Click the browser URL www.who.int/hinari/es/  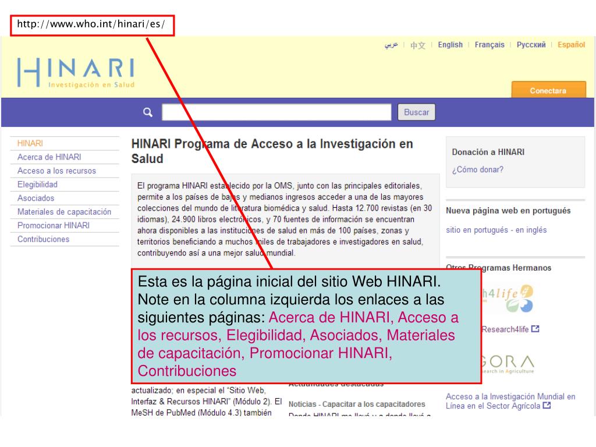click(x=91, y=24)
